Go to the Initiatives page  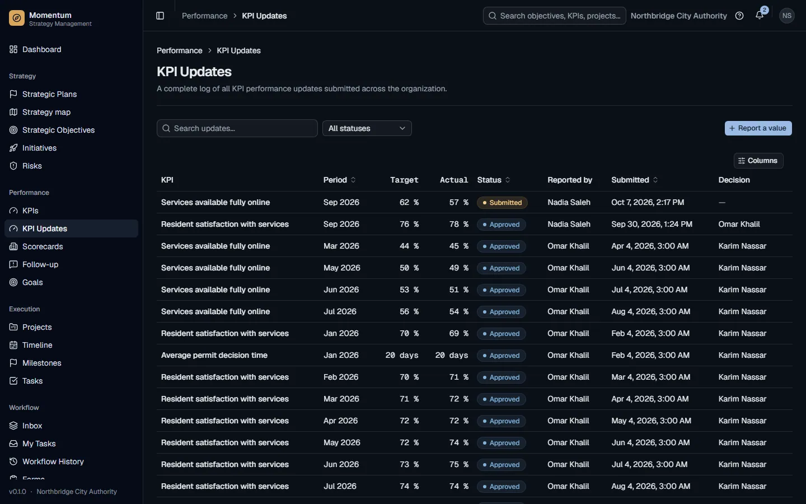71,148
